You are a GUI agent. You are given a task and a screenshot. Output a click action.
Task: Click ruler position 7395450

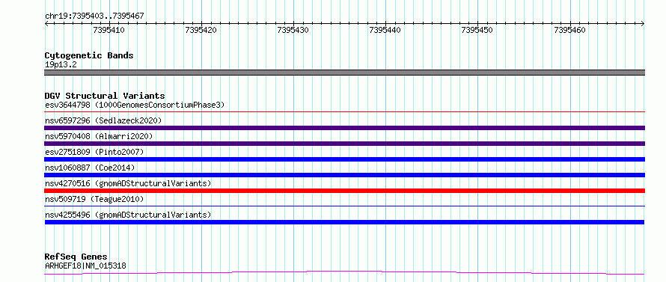click(x=477, y=30)
